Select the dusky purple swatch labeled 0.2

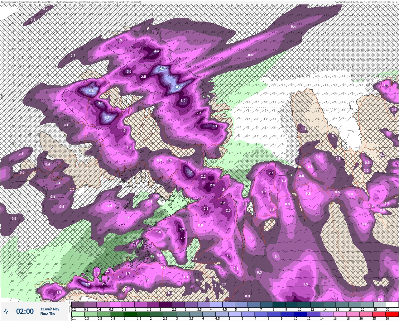[x=78, y=304]
